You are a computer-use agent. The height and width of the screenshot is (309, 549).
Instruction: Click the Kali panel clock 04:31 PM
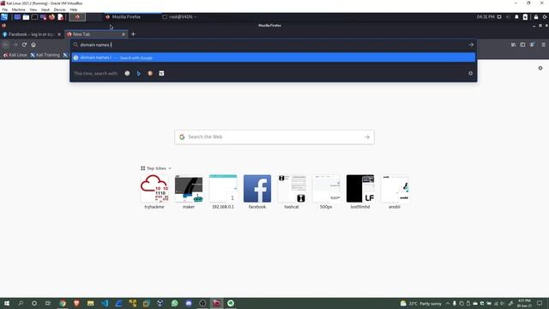(x=486, y=17)
